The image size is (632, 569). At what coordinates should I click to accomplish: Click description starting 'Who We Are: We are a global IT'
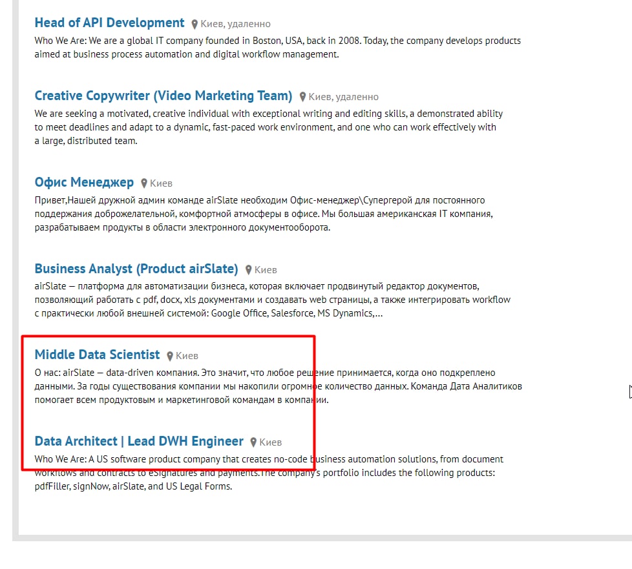point(278,48)
